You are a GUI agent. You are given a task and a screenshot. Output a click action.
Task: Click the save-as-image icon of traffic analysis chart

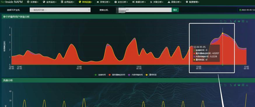pyautogui.click(x=247, y=85)
